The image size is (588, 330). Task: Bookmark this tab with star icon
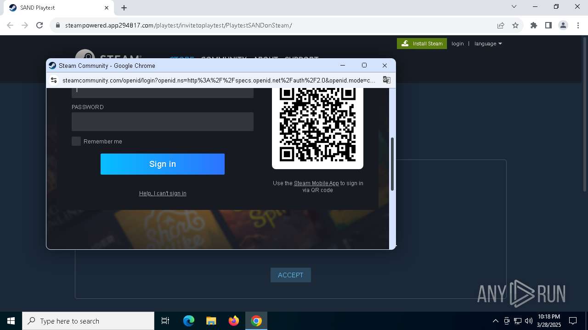click(x=515, y=25)
